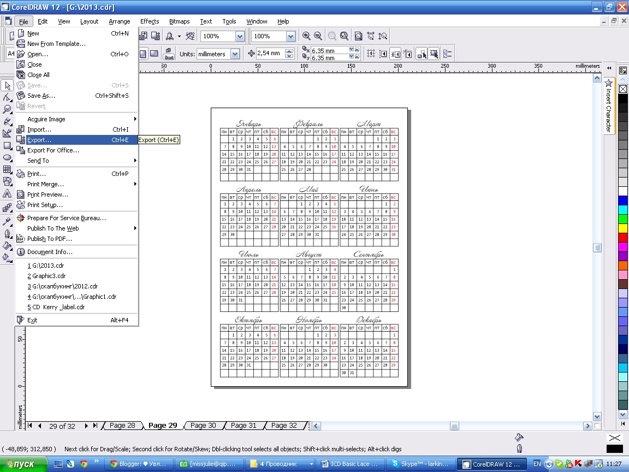Select the Interactive Fill tool

click(7, 257)
